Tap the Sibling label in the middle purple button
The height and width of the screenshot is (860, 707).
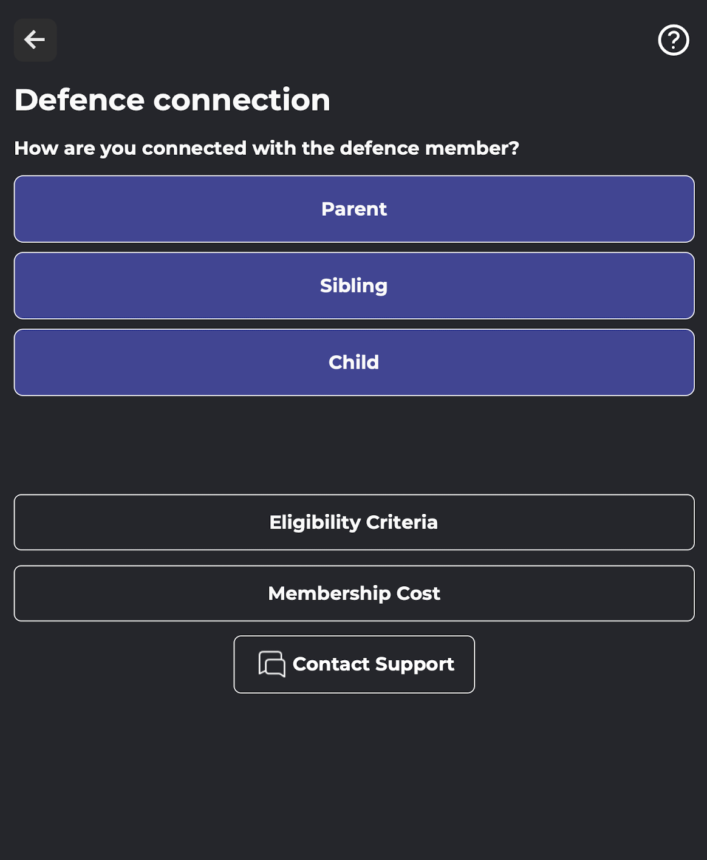tap(354, 286)
